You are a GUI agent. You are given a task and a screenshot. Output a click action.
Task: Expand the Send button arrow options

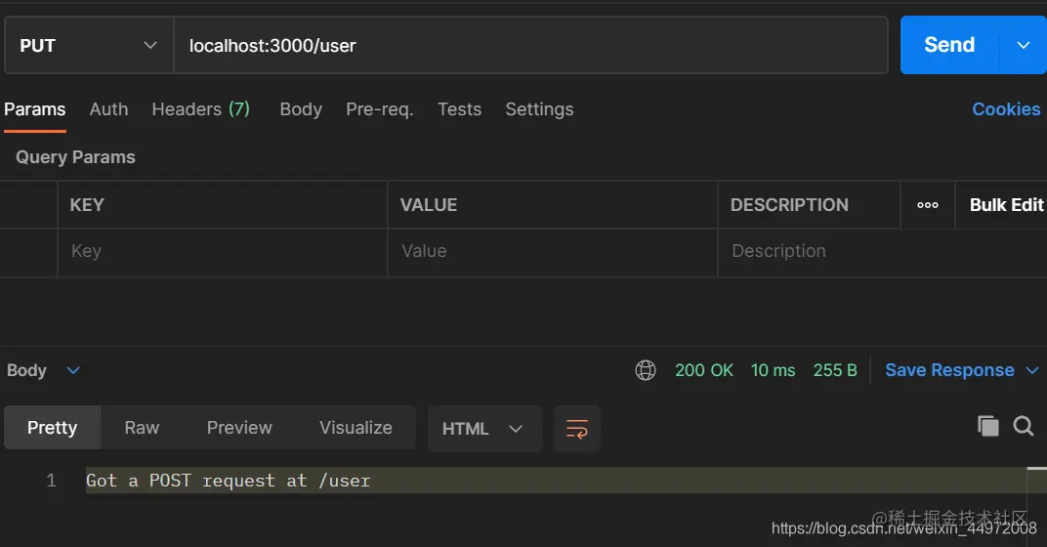[x=1023, y=45]
